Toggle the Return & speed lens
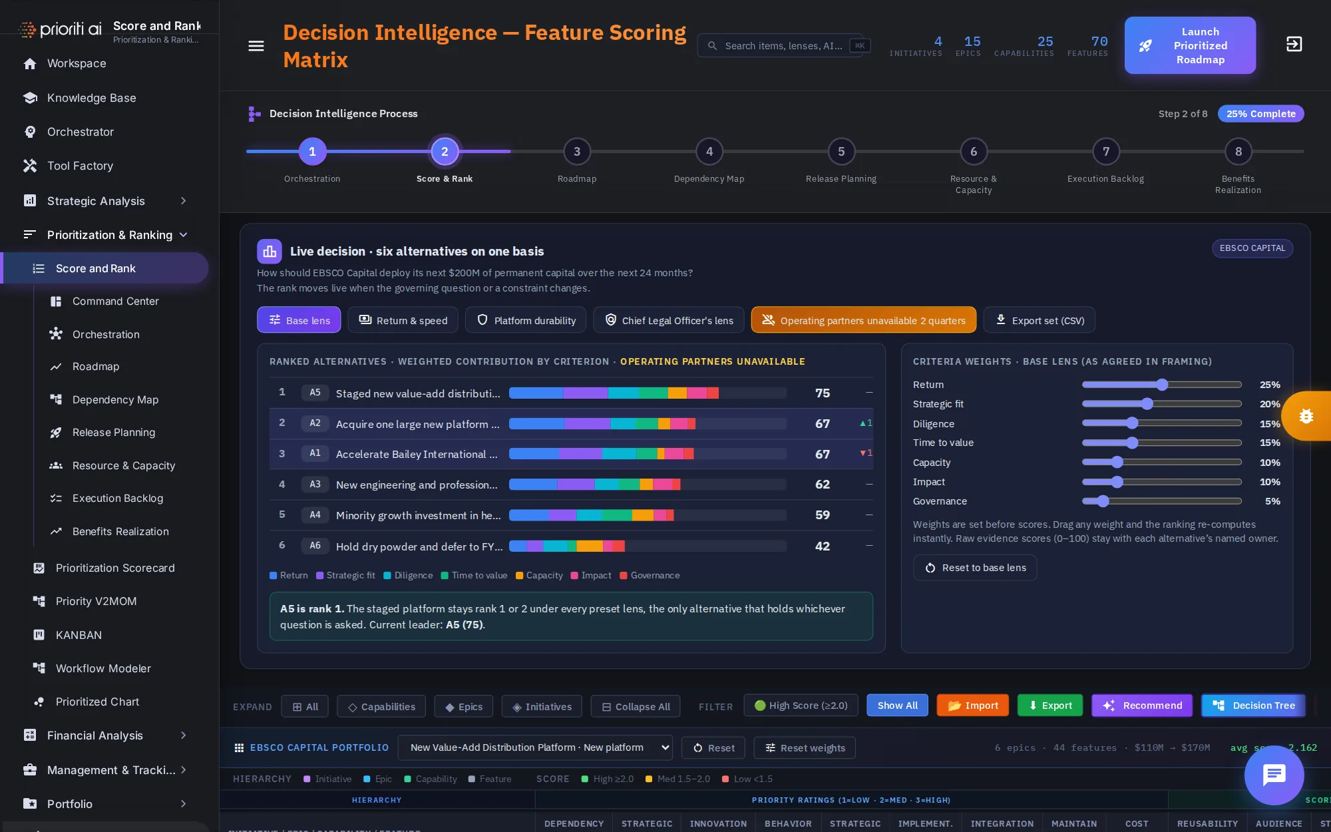 click(x=403, y=320)
